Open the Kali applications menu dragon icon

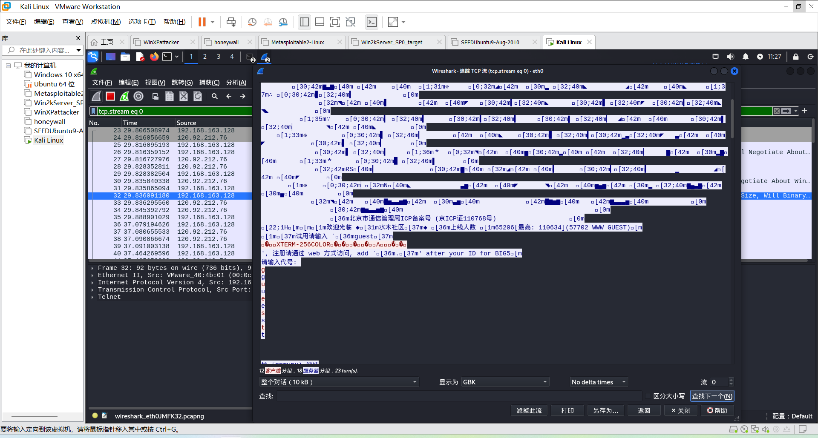93,57
